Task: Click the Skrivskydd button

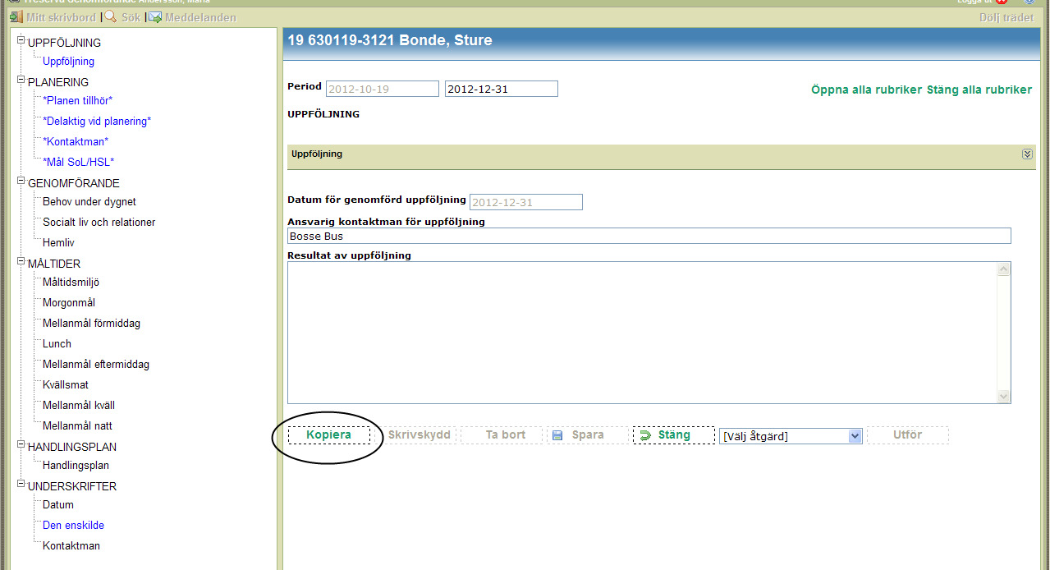Action: [420, 435]
